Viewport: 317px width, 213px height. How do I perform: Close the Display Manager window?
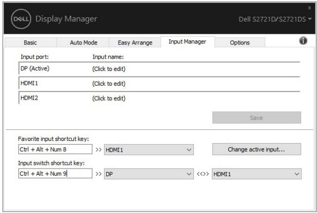pyautogui.click(x=309, y=8)
